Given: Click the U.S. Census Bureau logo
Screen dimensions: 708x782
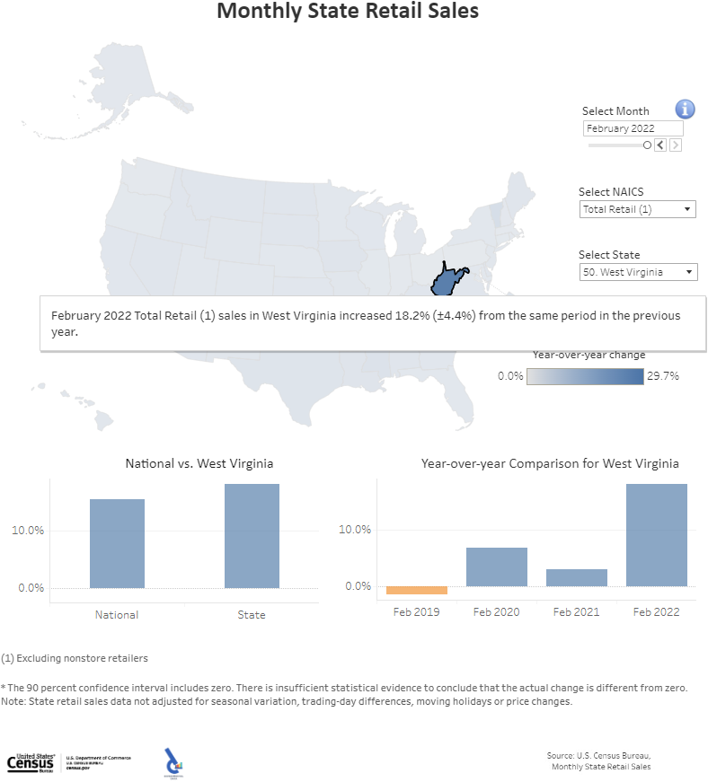Looking at the screenshot, I should click(30, 762).
